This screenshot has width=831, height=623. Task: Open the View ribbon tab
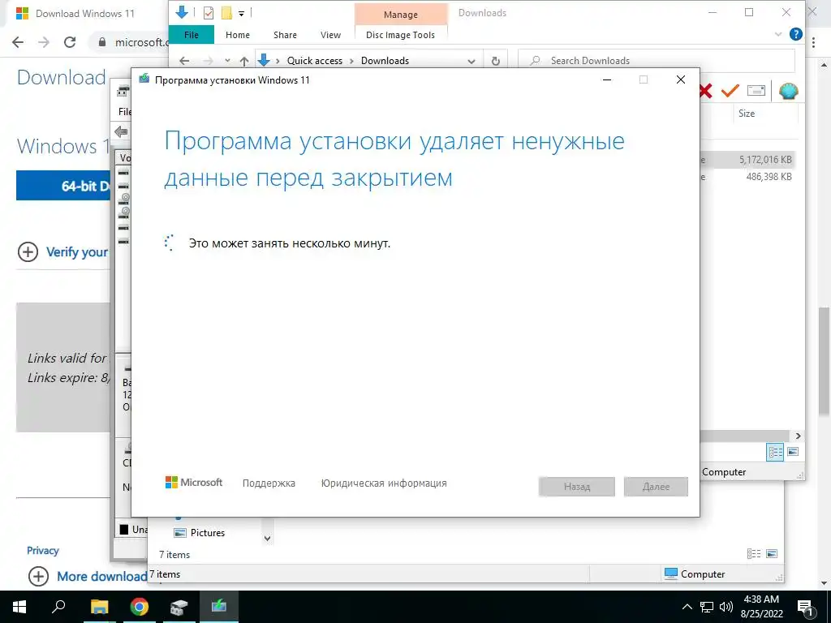click(x=331, y=35)
